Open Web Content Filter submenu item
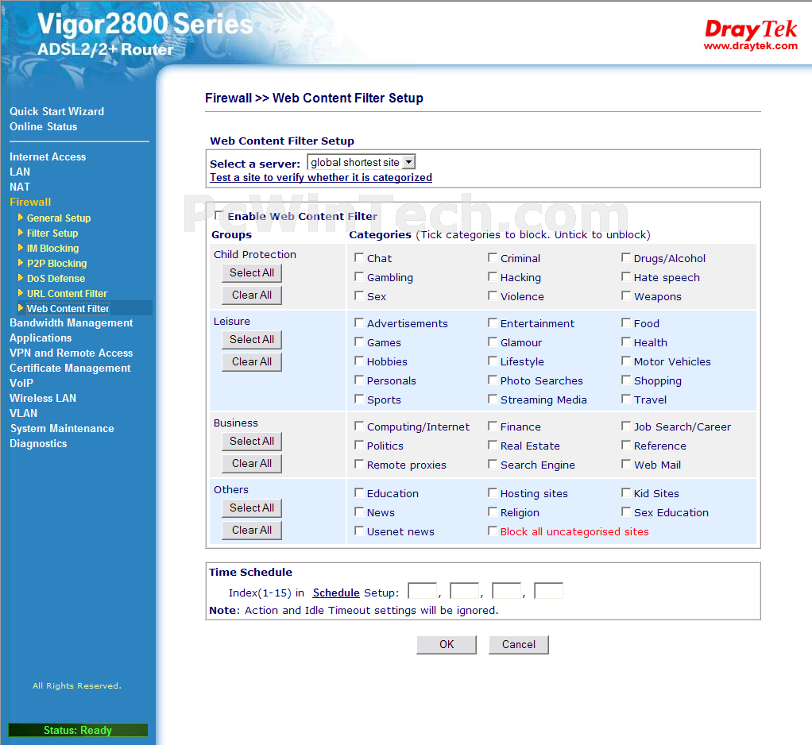Viewport: 812px width, 745px height. point(68,308)
